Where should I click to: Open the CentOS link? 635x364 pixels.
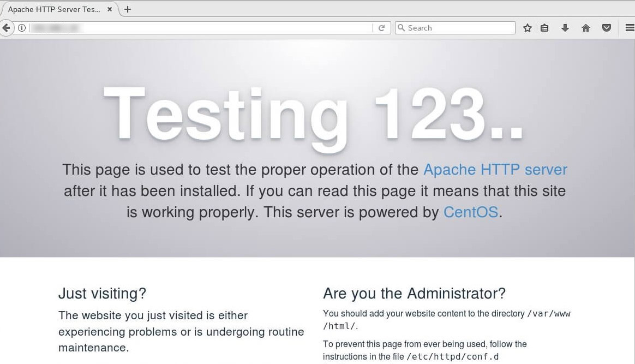(x=471, y=212)
